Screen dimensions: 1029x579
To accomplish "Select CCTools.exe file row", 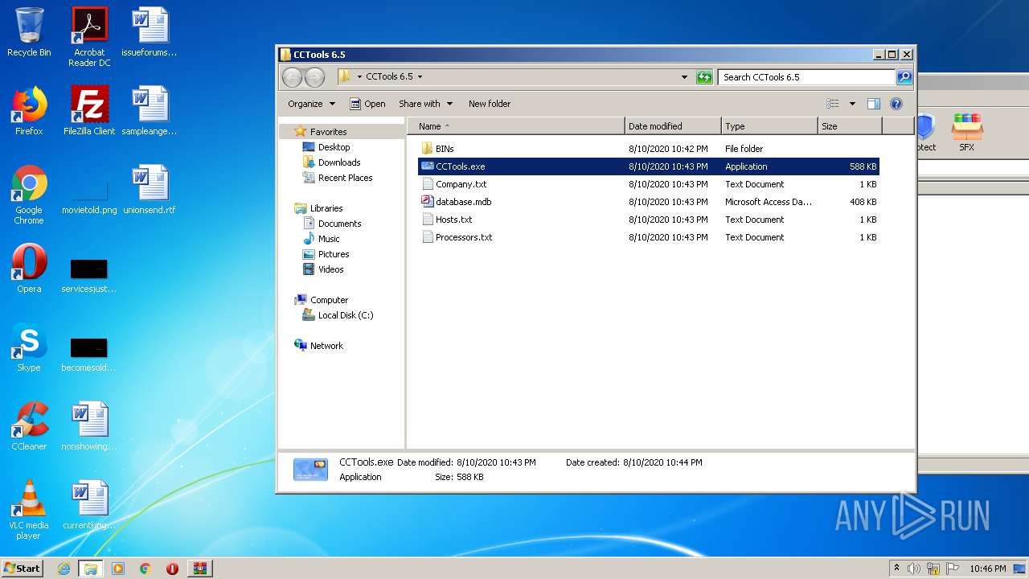I will tap(649, 166).
